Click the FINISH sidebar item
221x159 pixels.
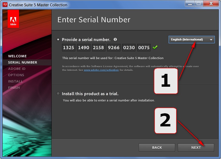(x=14, y=88)
